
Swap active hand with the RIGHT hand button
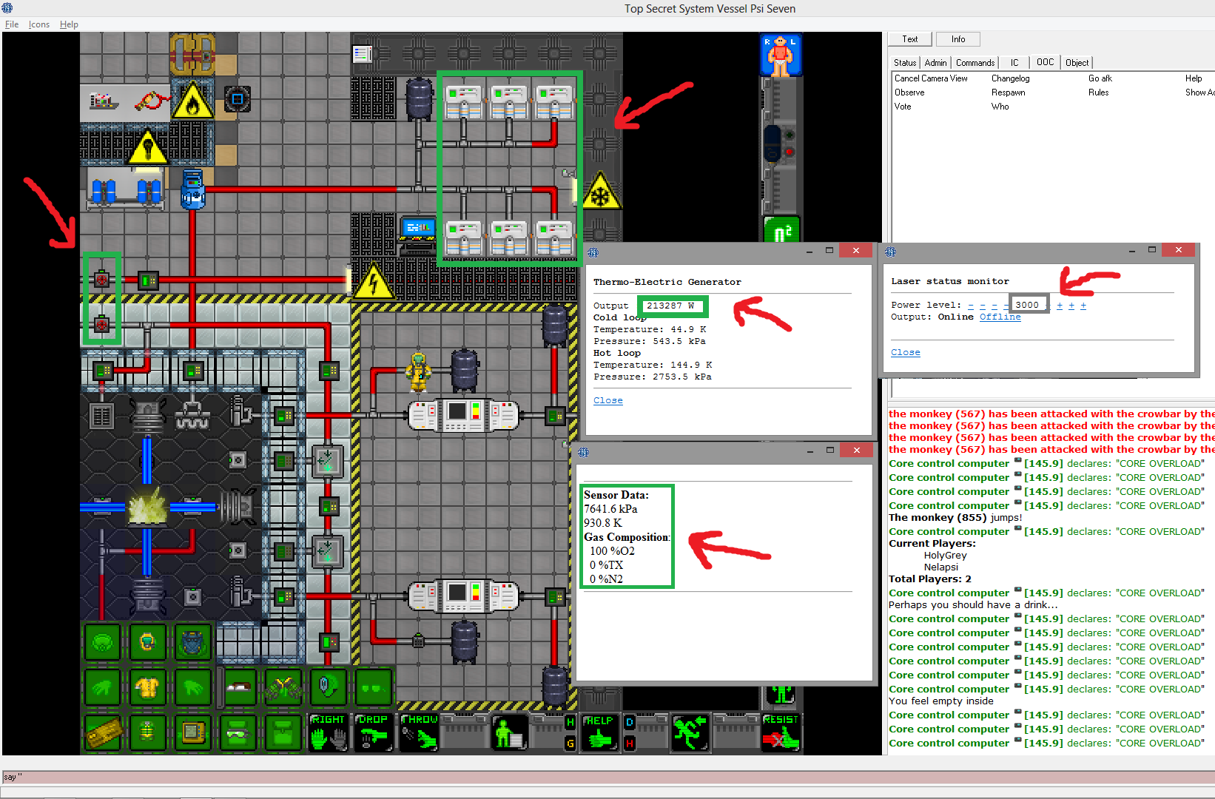point(329,732)
